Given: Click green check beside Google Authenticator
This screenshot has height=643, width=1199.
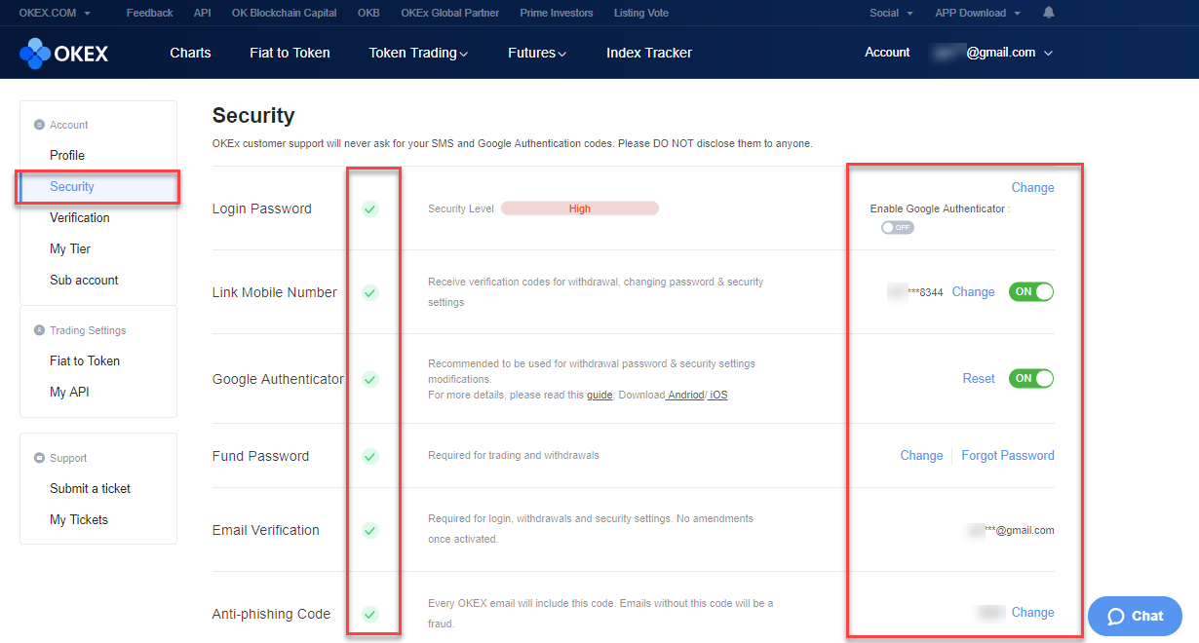Looking at the screenshot, I should (x=370, y=379).
